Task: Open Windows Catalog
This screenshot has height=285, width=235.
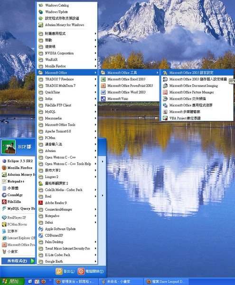Action: click(67, 5)
